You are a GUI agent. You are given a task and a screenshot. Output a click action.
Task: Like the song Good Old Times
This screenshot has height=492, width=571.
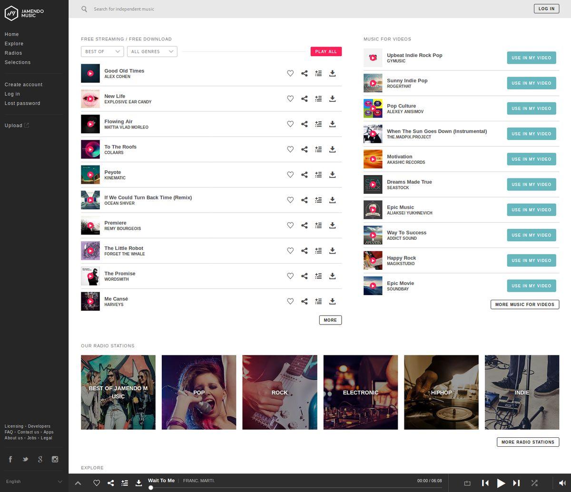[x=290, y=73]
